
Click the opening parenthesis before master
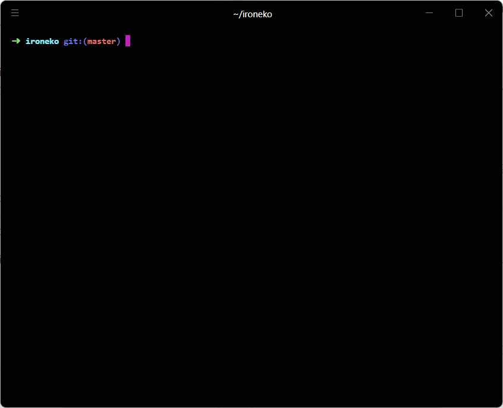coord(85,41)
